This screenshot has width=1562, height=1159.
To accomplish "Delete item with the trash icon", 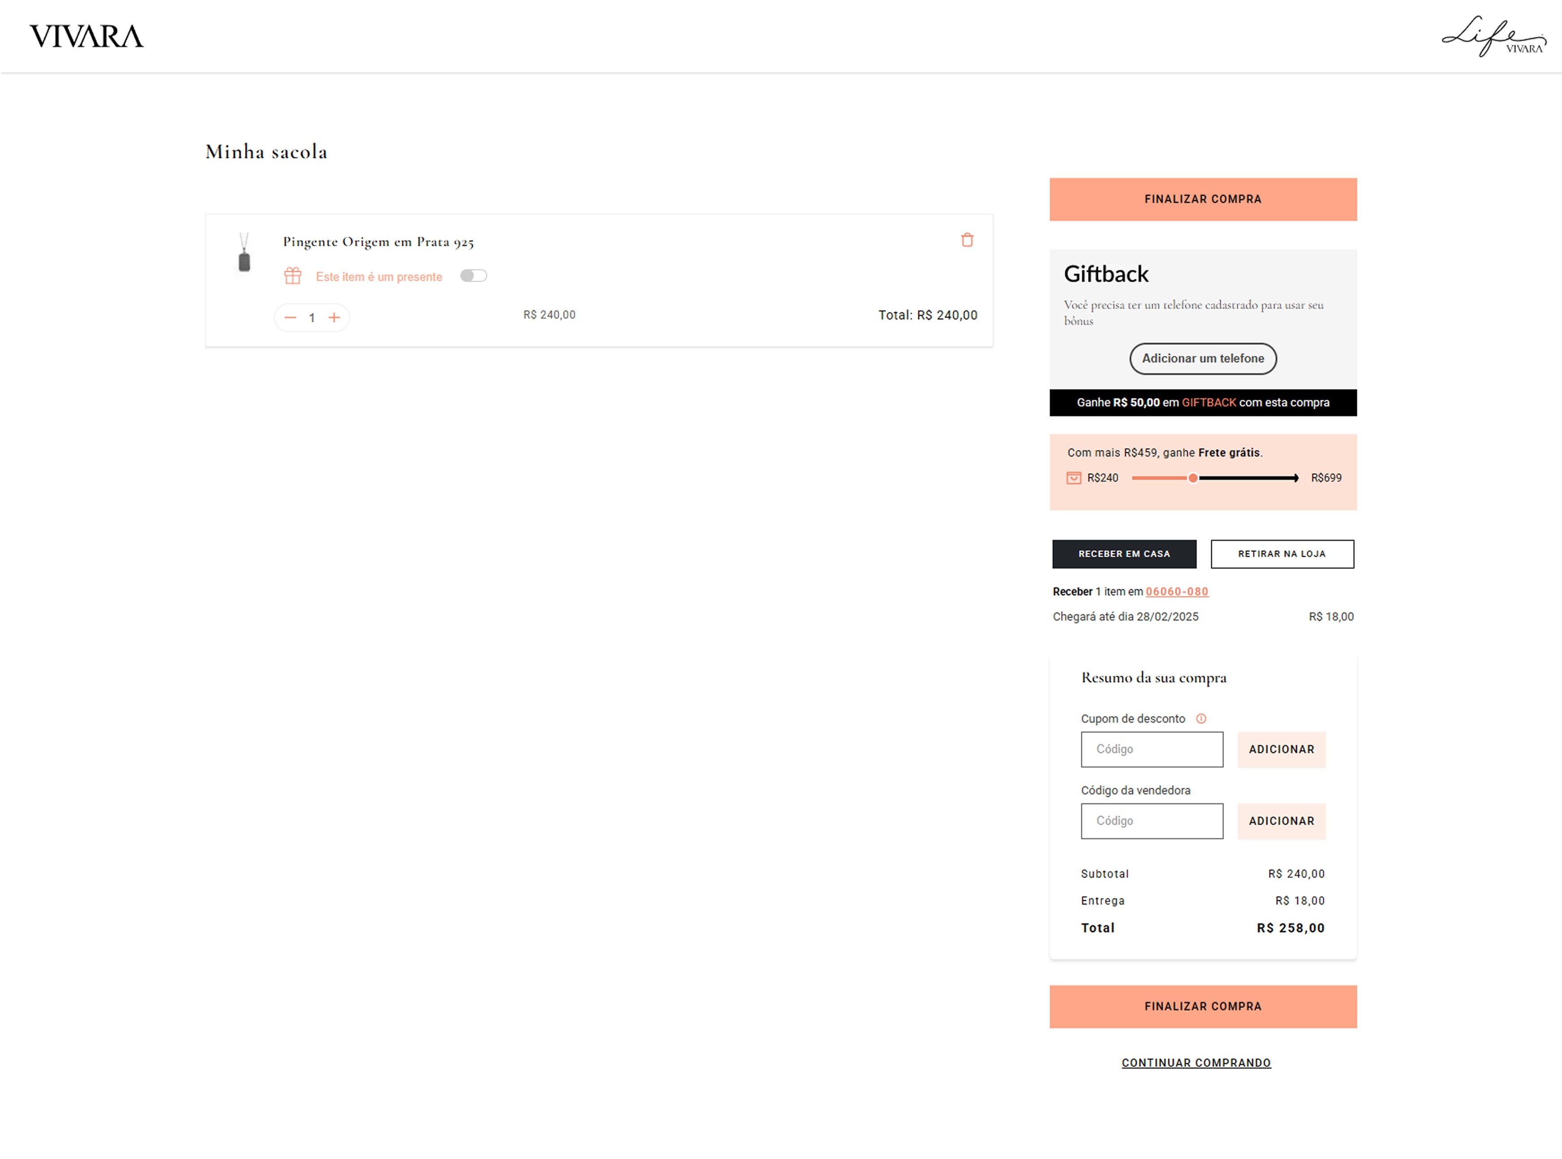I will coord(967,240).
